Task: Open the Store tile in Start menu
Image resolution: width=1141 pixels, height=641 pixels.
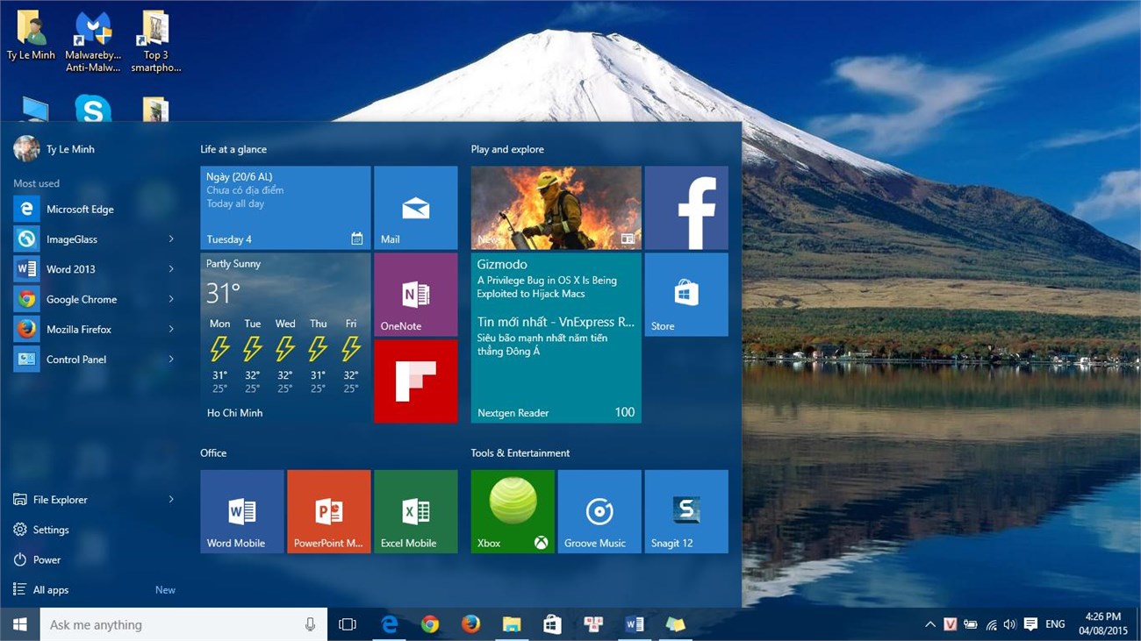Action: tap(686, 295)
